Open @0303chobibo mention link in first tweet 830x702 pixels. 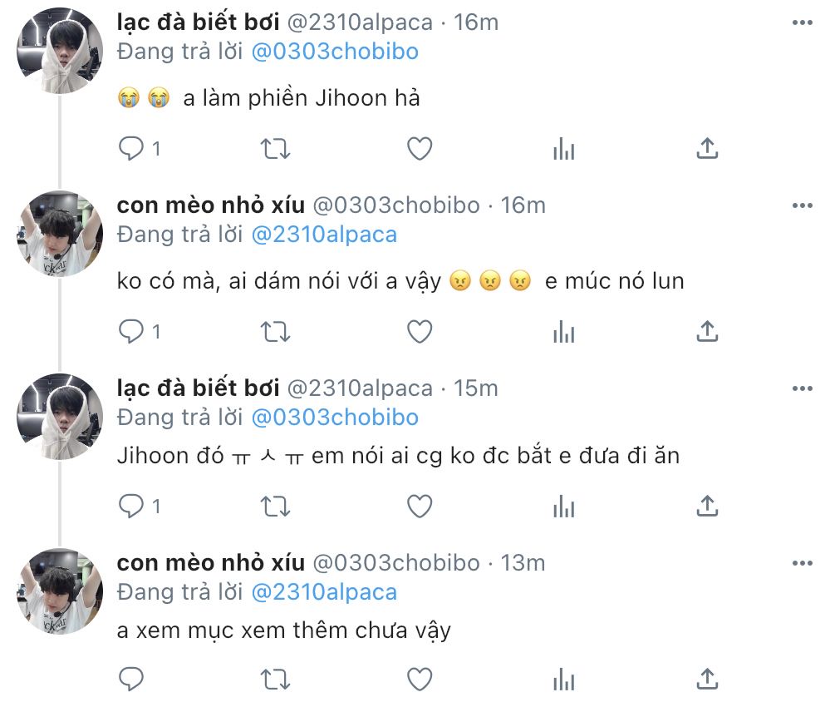(x=335, y=52)
